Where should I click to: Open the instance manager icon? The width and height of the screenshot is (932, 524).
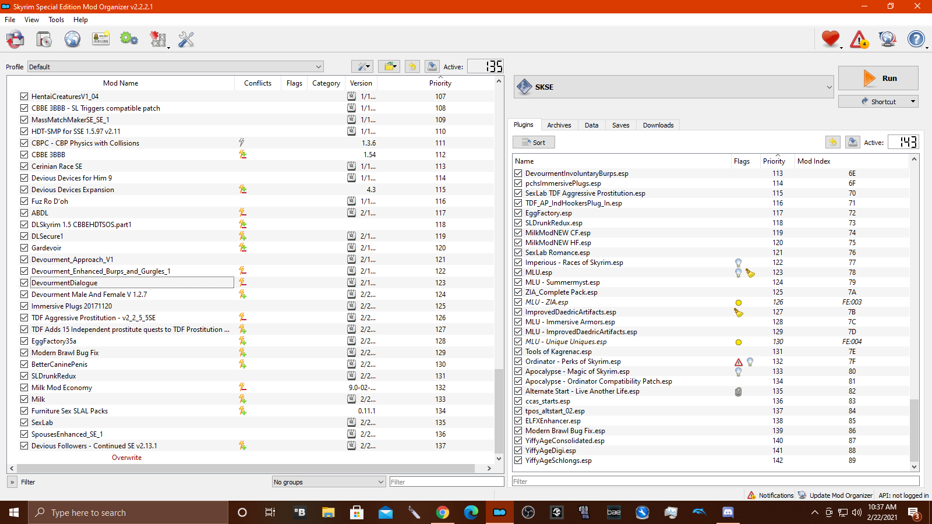pyautogui.click(x=16, y=40)
